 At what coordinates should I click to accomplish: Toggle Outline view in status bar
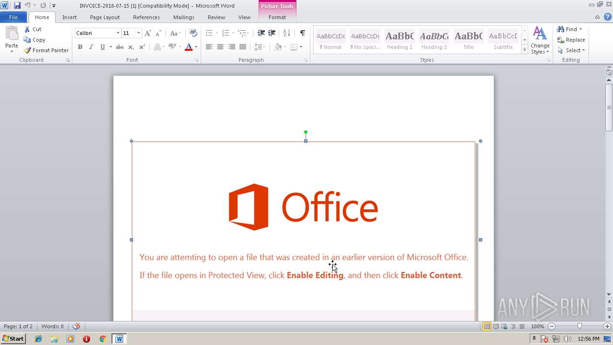coord(513,326)
